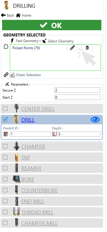Open the COUNTERBORE operation link
Viewport: 107px width, 232px height.
pos(39,190)
